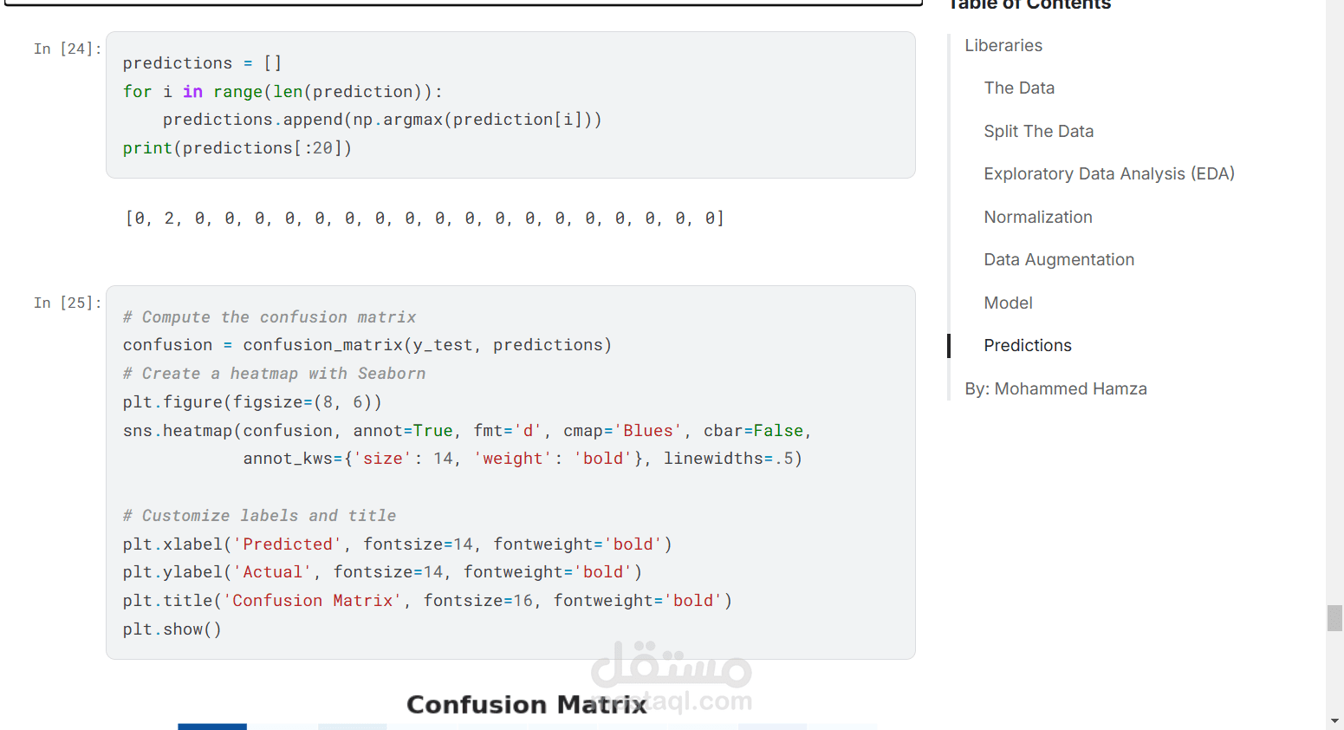The width and height of the screenshot is (1344, 730).
Task: Click the scroll-down arrow of the page scrollbar
Action: [x=1334, y=720]
